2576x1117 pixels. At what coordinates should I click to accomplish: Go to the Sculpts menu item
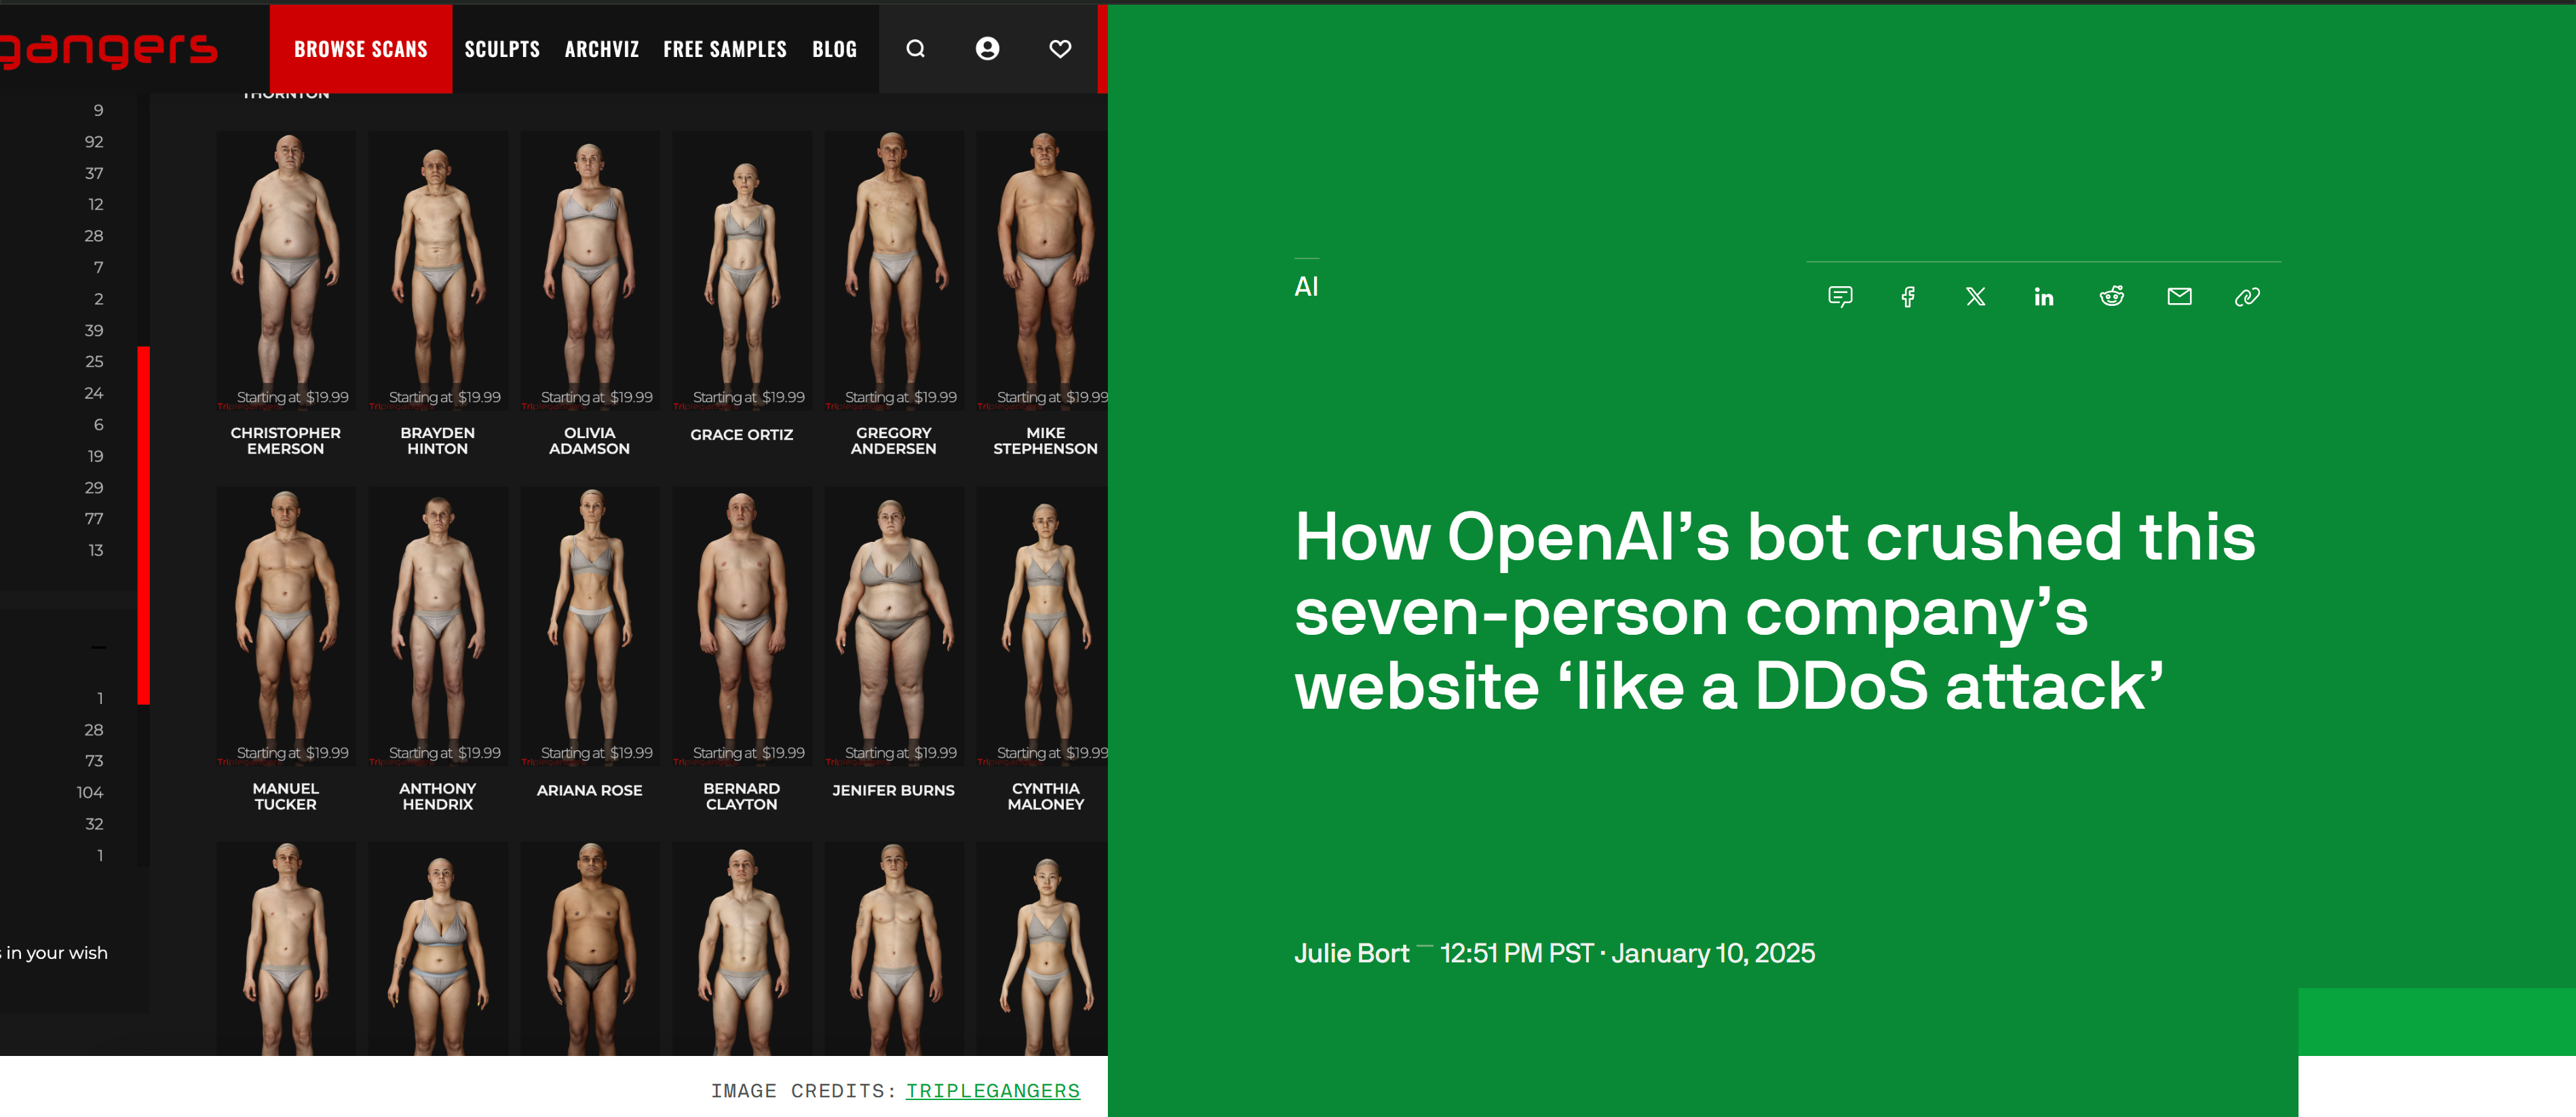[502, 49]
